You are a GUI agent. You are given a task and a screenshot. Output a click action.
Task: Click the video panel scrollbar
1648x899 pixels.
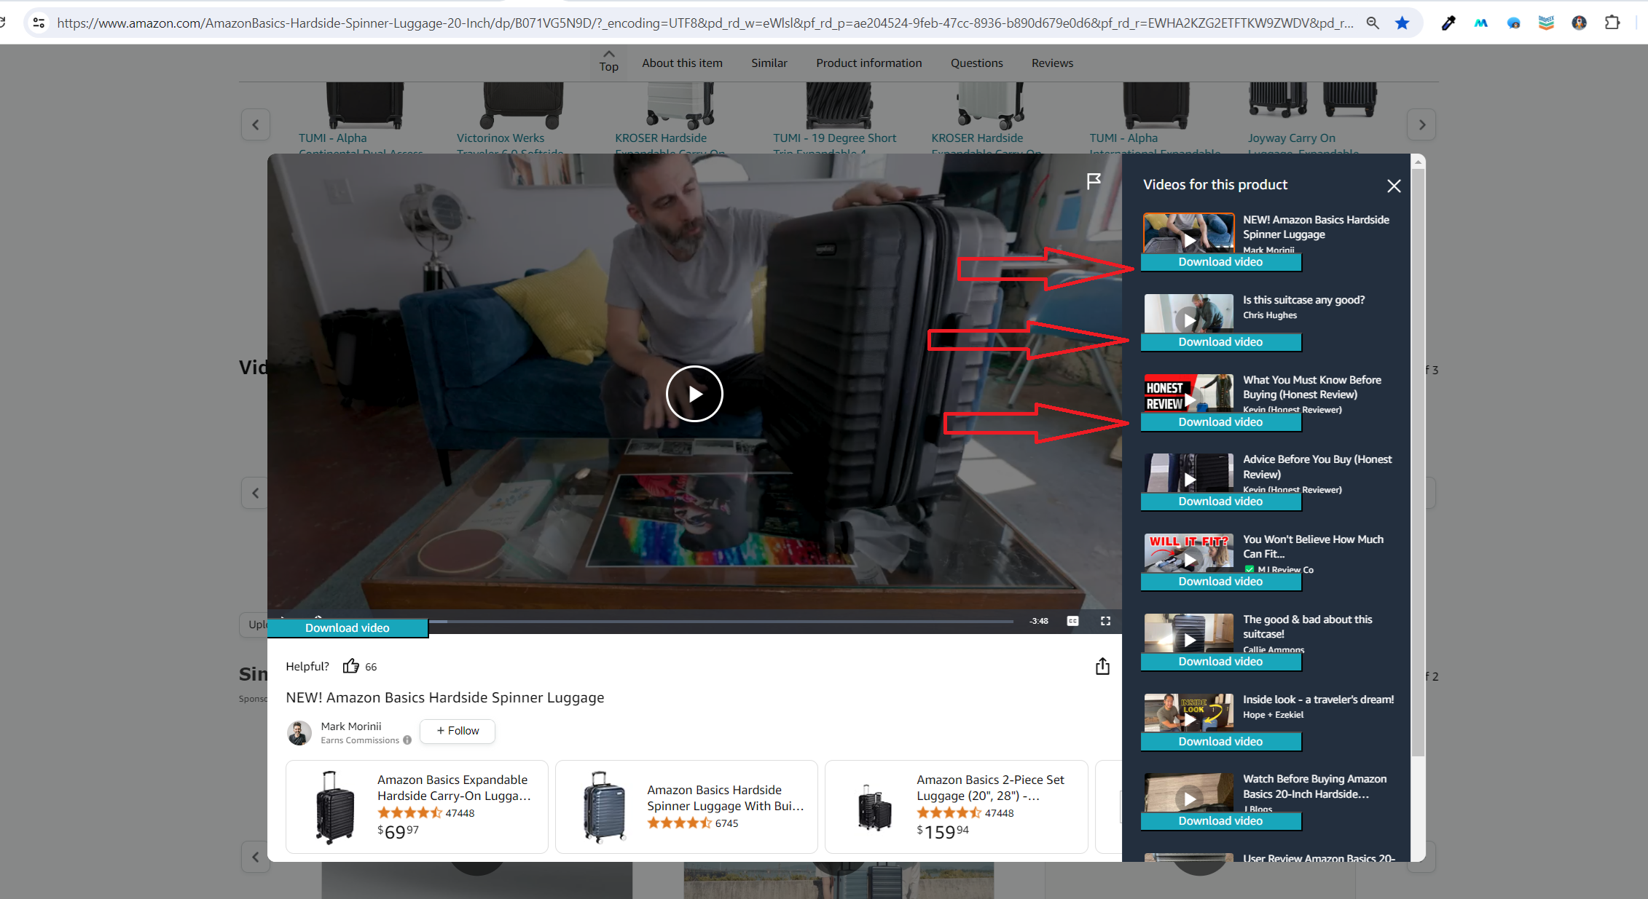click(1418, 462)
